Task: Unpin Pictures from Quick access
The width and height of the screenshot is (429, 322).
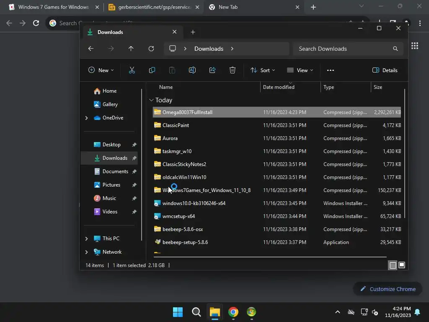Action: point(134,185)
